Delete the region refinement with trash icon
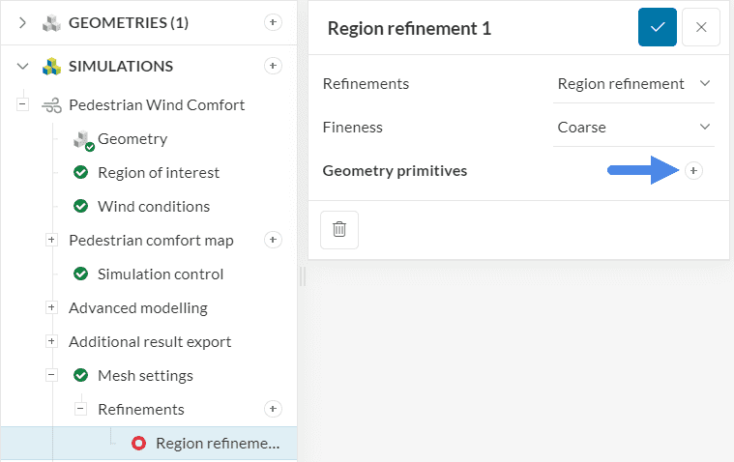This screenshot has height=462, width=734. [x=339, y=229]
